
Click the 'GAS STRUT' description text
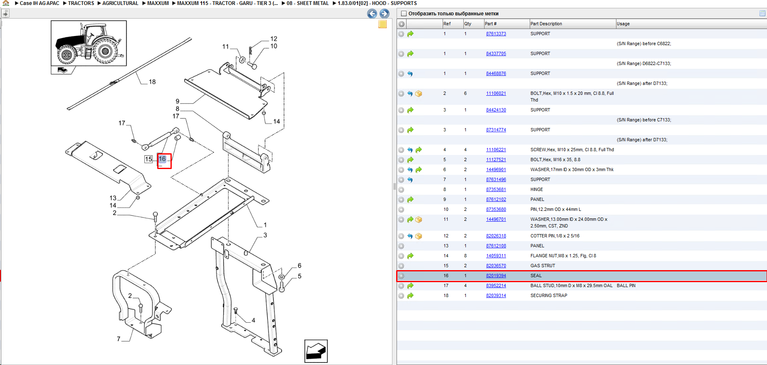coord(543,266)
